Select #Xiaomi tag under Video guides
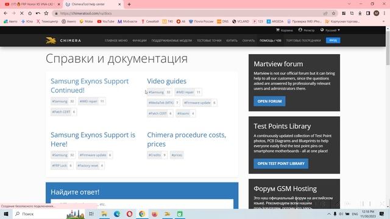The height and width of the screenshot is (219, 390). [185, 114]
